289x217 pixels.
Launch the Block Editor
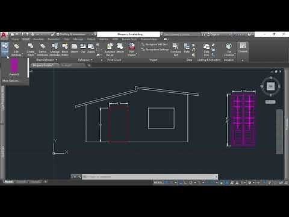coord(65,50)
